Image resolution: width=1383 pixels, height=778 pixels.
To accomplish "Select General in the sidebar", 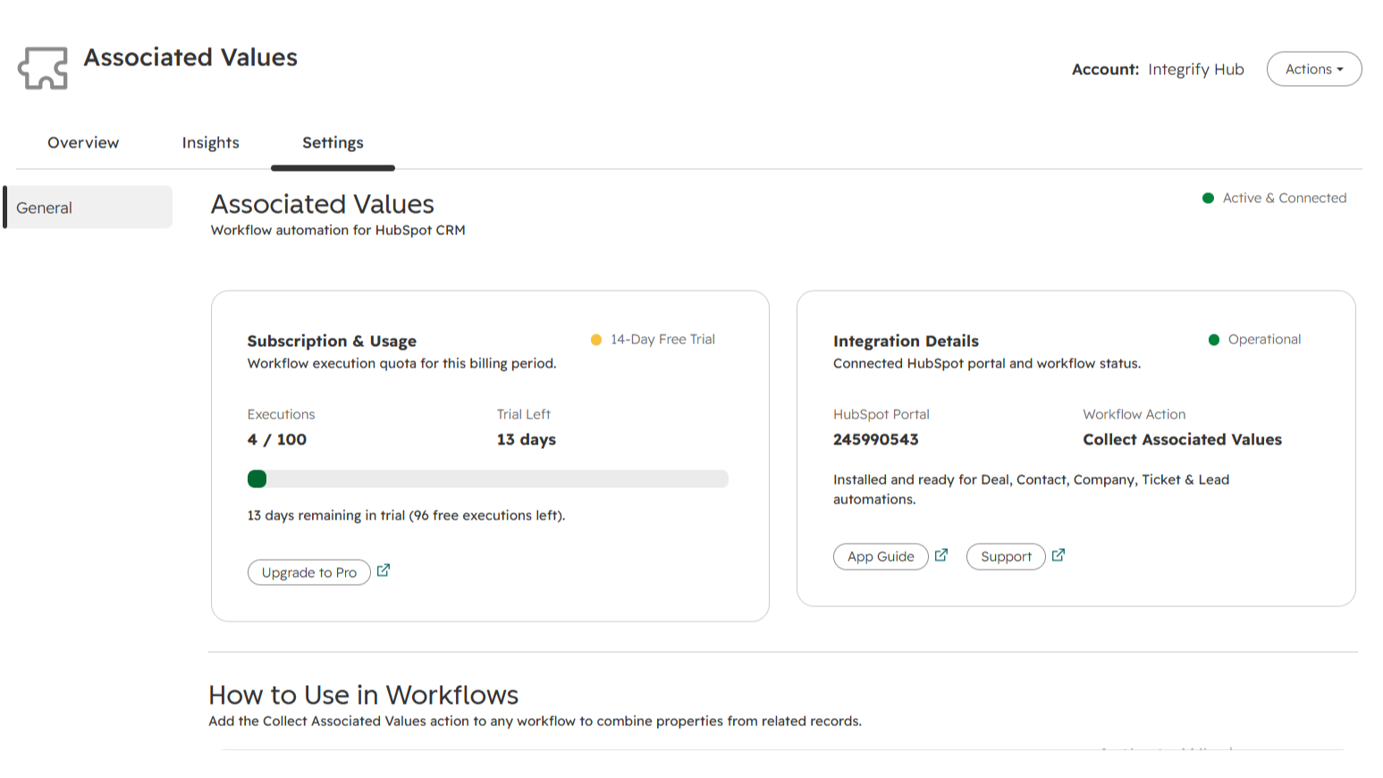I will coord(89,207).
